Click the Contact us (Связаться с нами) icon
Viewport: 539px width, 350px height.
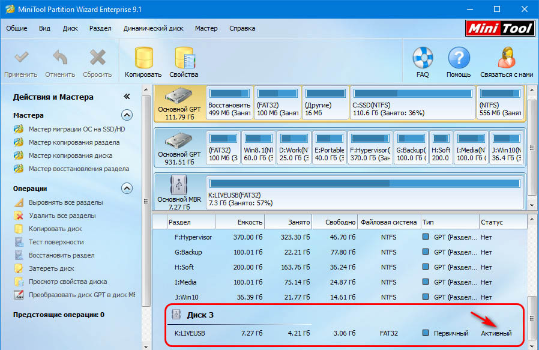pos(507,59)
